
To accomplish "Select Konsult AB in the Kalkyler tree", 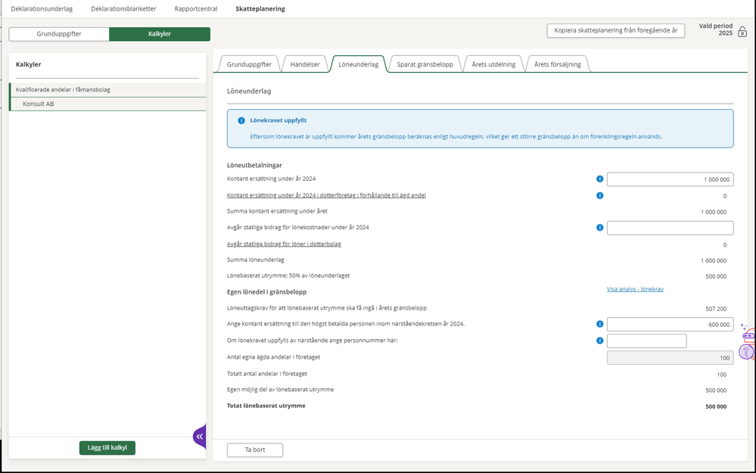I will click(39, 104).
